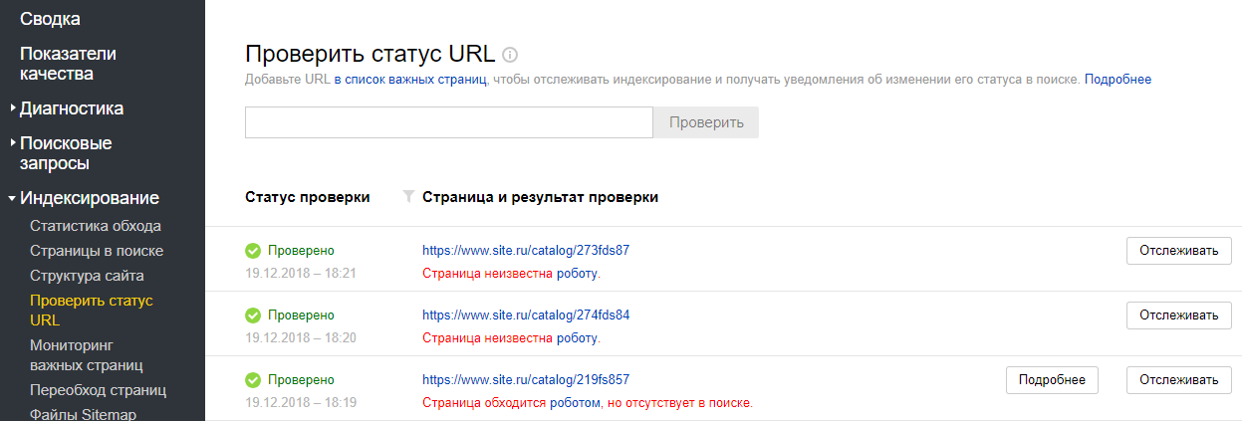Click green check icon for 219fs857 row
The height and width of the screenshot is (421, 1242).
[253, 380]
